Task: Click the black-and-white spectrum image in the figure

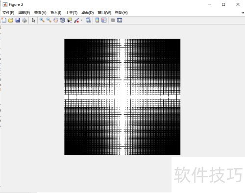Action: point(122,96)
